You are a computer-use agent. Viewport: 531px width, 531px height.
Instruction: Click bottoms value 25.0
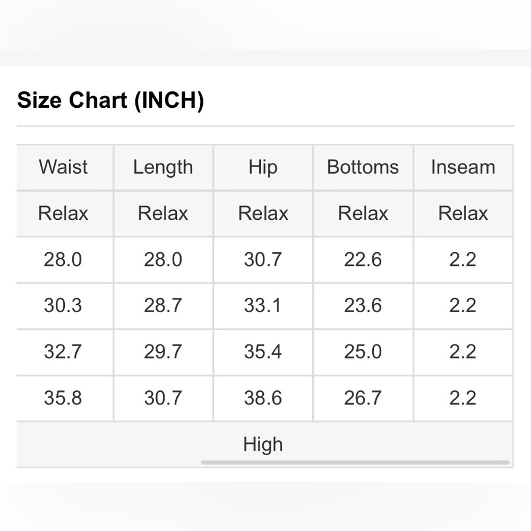363,352
